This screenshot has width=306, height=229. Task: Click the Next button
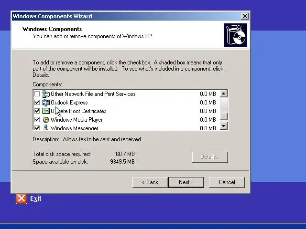(x=186, y=182)
